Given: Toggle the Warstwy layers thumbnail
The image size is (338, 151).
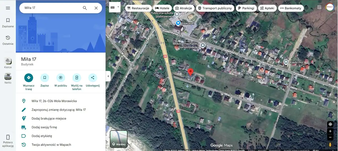Looking at the screenshot, I should click(x=119, y=139).
